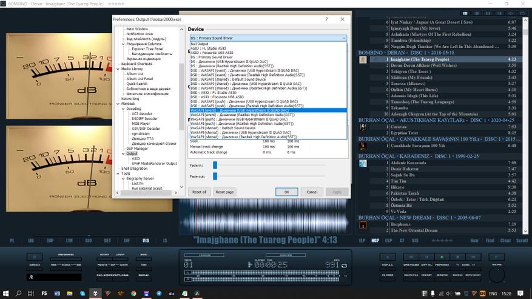532x299 pixels.
Task: Collapse the Media Library tree node
Action: click(118, 69)
